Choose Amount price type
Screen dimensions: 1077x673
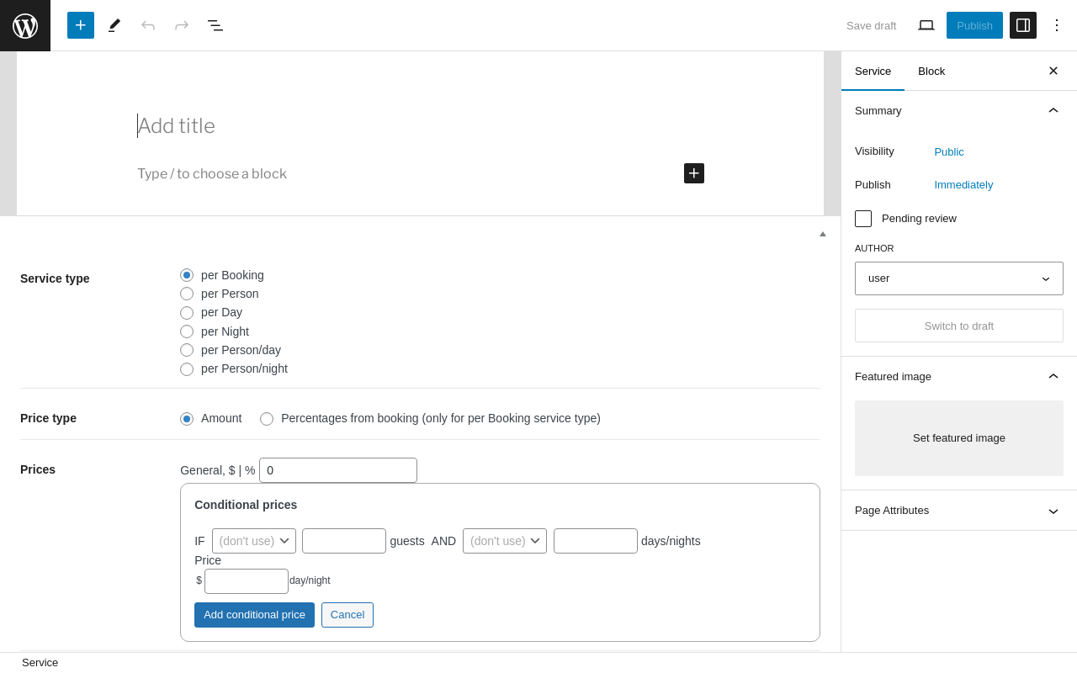187,419
